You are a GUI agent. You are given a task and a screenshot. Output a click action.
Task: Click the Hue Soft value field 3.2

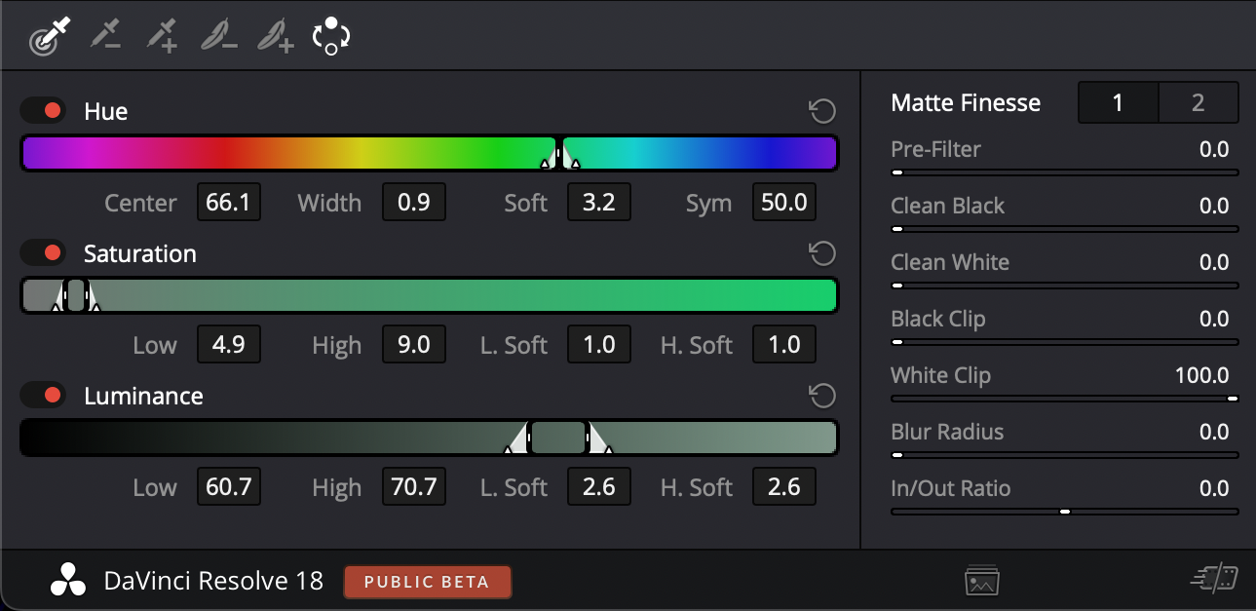pyautogui.click(x=598, y=203)
